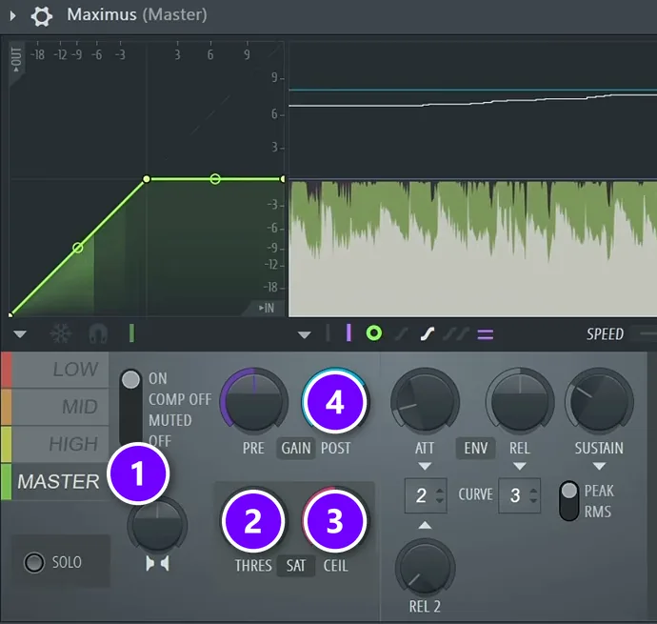Select the envelope end point at right edge

tap(283, 179)
